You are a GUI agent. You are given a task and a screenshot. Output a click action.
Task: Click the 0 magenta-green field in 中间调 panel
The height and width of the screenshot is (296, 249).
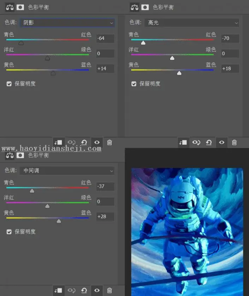click(105, 201)
